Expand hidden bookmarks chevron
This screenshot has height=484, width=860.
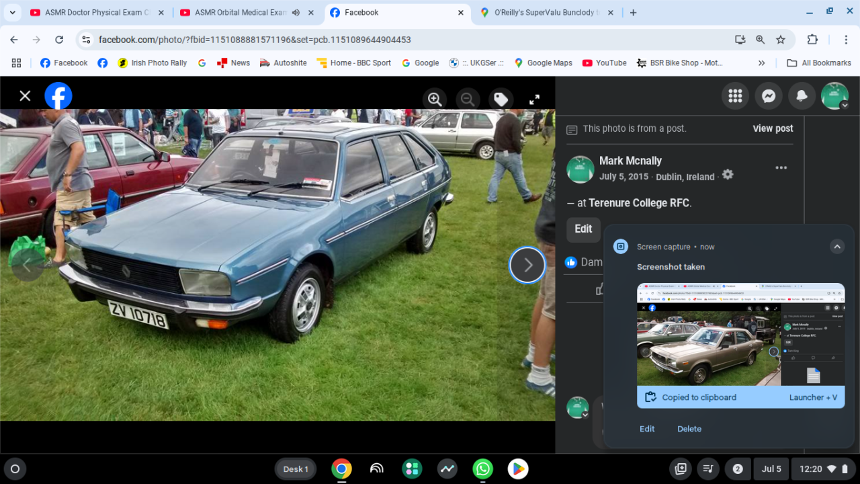coord(761,63)
